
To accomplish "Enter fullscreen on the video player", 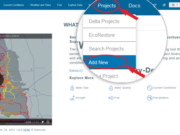I will click(48, 122).
